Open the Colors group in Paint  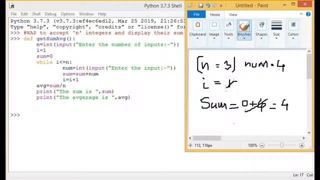pyautogui.click(x=293, y=30)
